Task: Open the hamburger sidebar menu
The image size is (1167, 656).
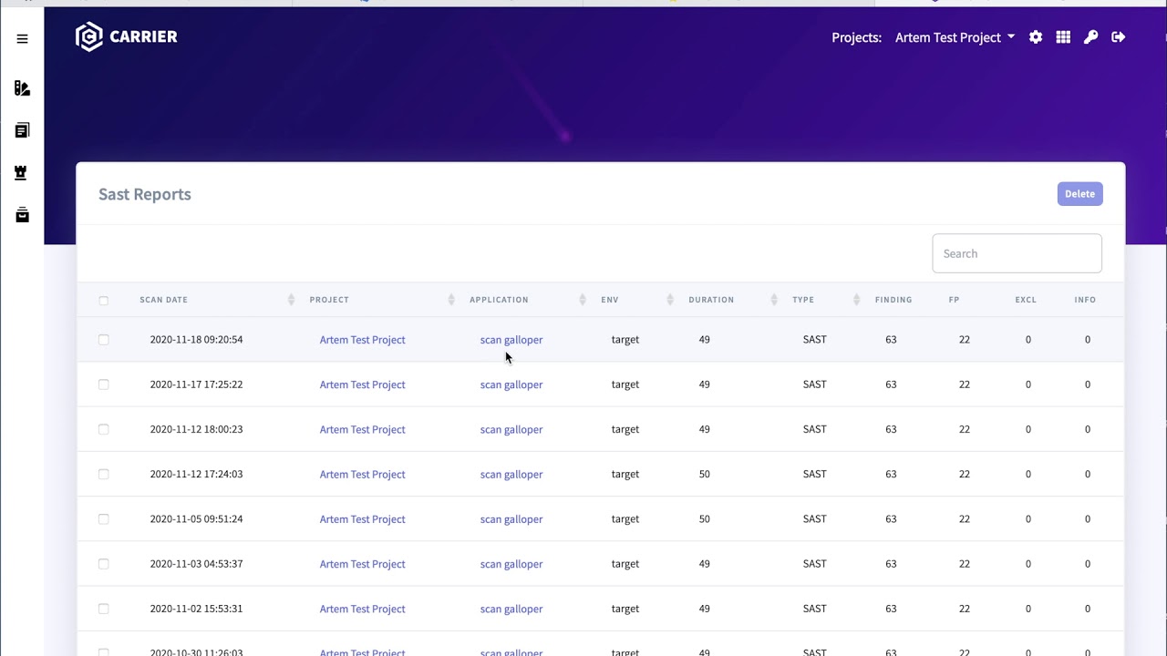Action: click(x=22, y=38)
